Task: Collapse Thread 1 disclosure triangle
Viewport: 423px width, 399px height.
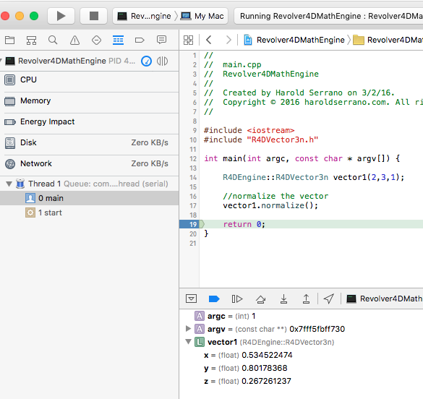Action: (x=9, y=184)
